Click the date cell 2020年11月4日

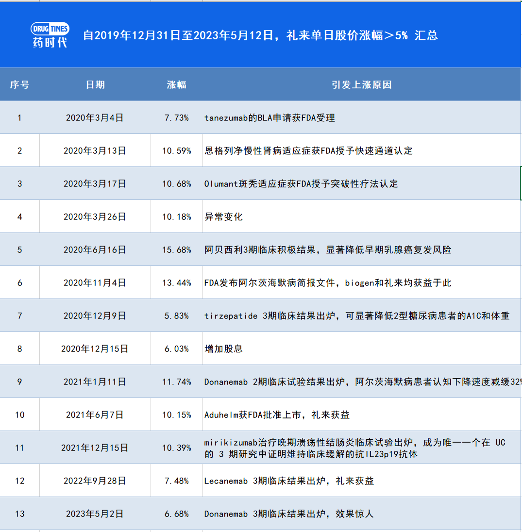tap(95, 283)
